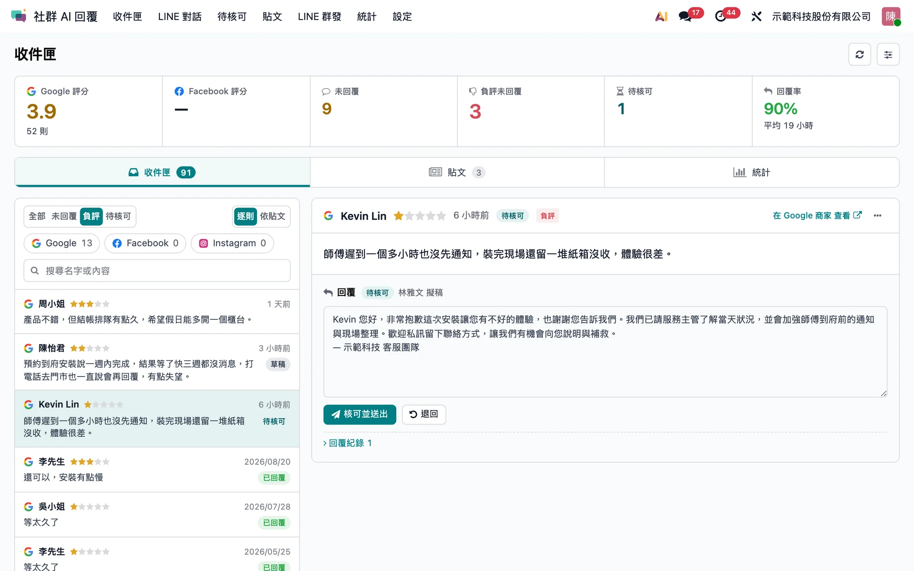Click the Google logo beside Kevin Lin header

point(328,215)
